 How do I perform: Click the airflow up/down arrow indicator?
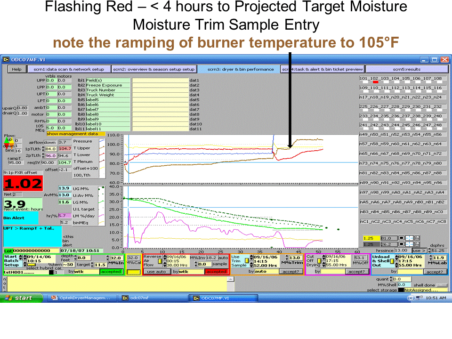(9, 143)
